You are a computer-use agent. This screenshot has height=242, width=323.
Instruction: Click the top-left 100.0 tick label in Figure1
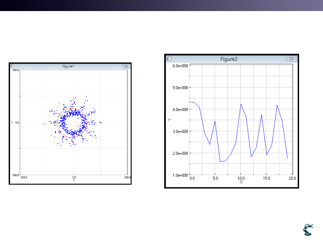point(15,70)
